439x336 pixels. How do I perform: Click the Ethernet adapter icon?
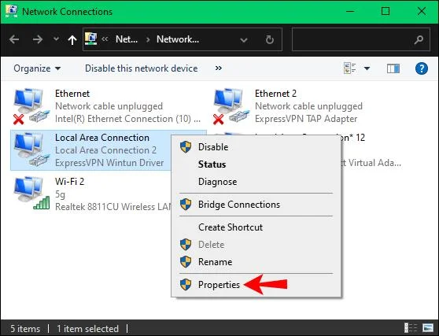[31, 106]
